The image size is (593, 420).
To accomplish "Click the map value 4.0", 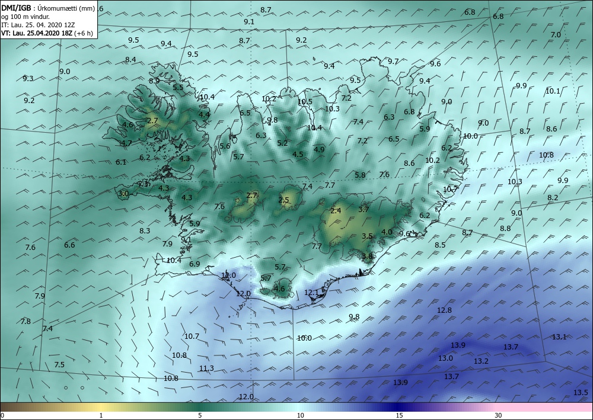I will click(x=387, y=232).
